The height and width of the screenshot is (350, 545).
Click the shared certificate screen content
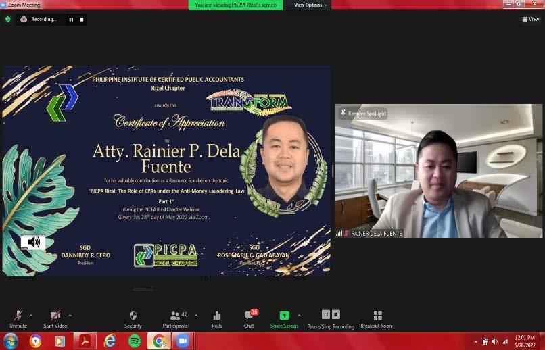pyautogui.click(x=166, y=170)
